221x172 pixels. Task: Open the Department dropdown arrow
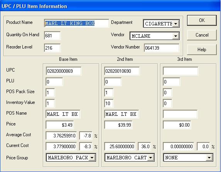pyautogui.click(x=175, y=23)
